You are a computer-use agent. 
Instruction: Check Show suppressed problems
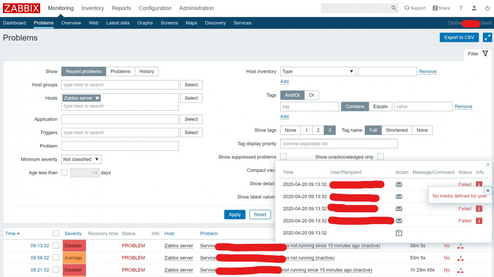tap(284, 157)
